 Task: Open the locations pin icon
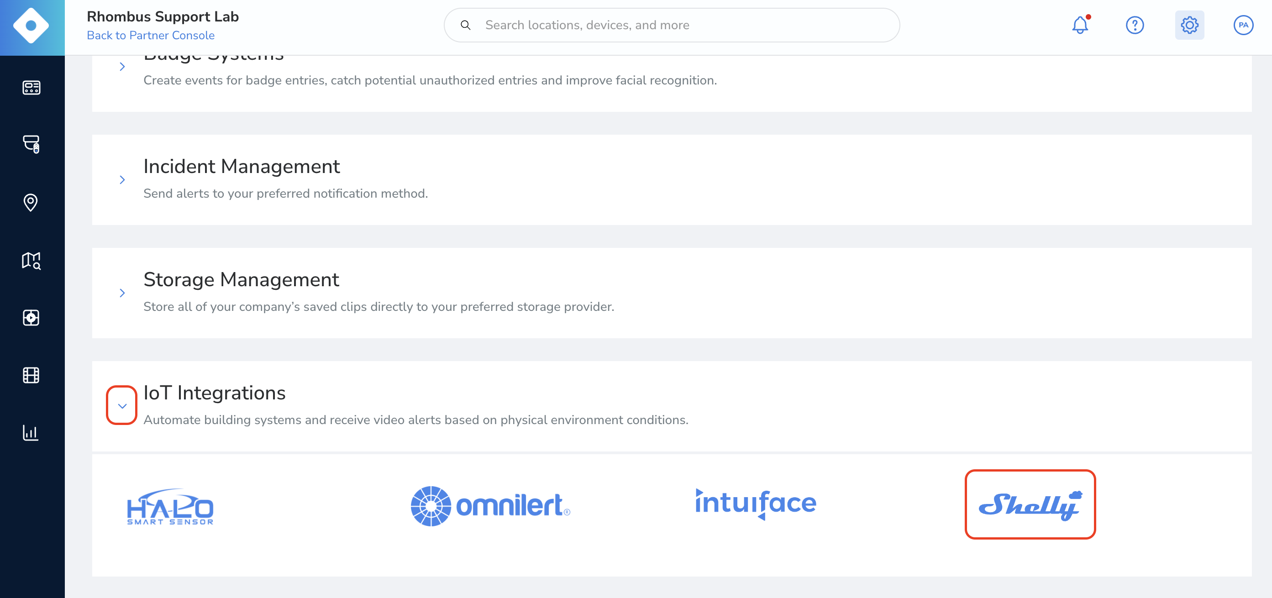31,203
